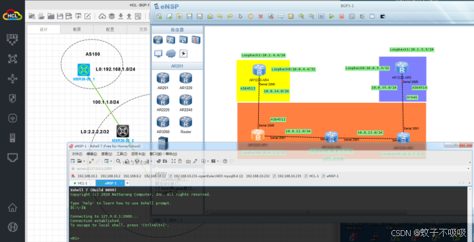The width and height of the screenshot is (474, 242).
Task: Click the HCL network port sidebar icon
Action: [13, 158]
